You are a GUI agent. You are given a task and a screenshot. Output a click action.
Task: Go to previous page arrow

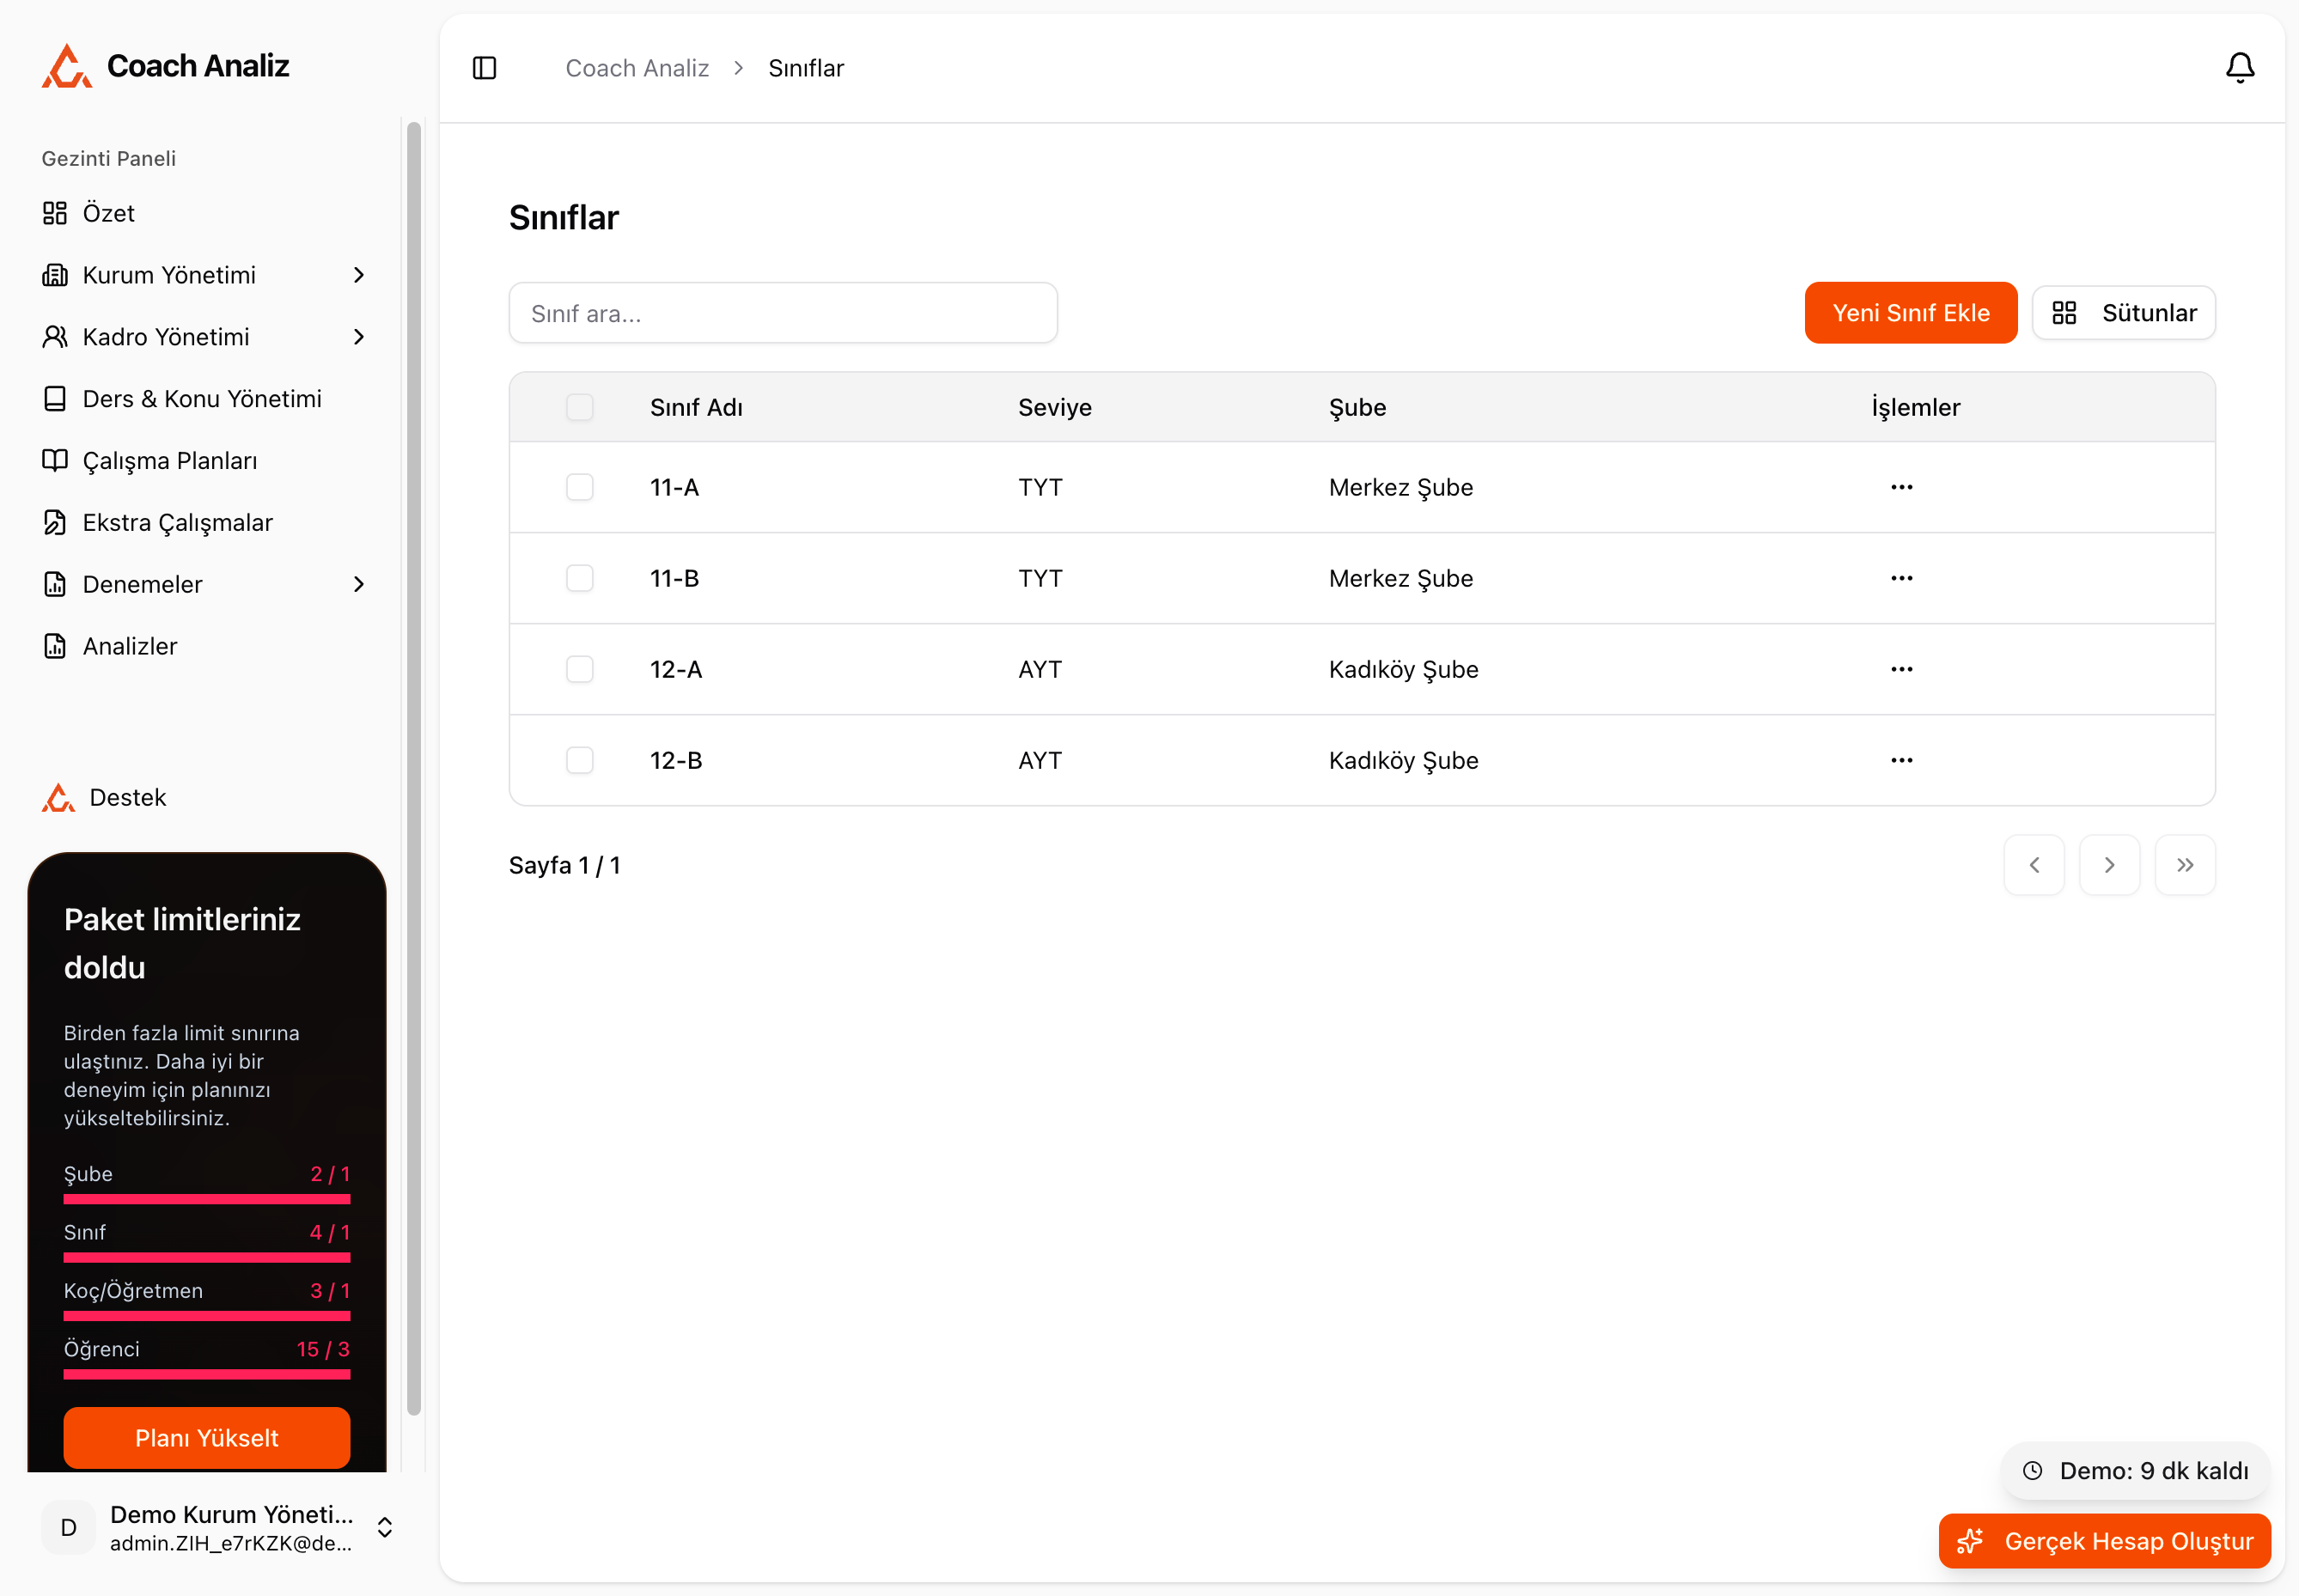pyautogui.click(x=2033, y=865)
